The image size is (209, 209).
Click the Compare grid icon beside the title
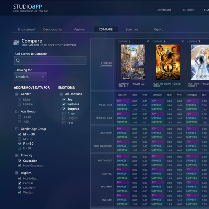click(x=16, y=42)
